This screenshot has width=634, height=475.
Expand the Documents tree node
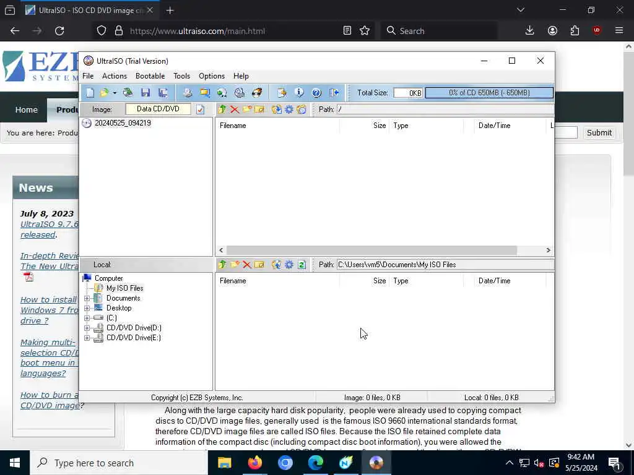click(x=87, y=299)
